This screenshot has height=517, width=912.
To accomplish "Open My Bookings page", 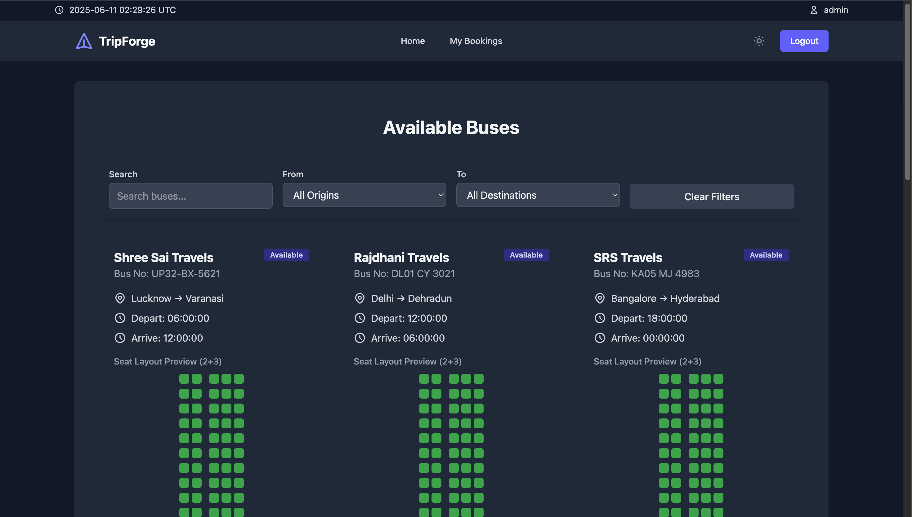I will tap(476, 41).
